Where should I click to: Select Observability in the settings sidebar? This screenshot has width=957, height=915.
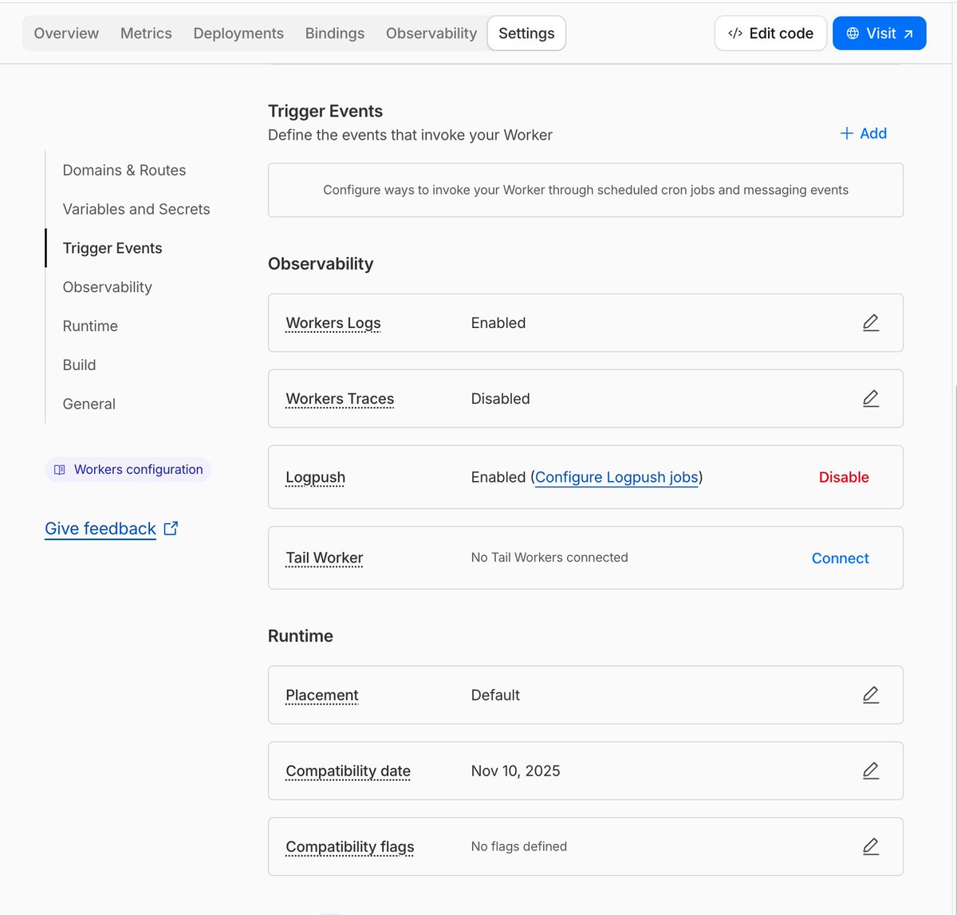click(108, 287)
